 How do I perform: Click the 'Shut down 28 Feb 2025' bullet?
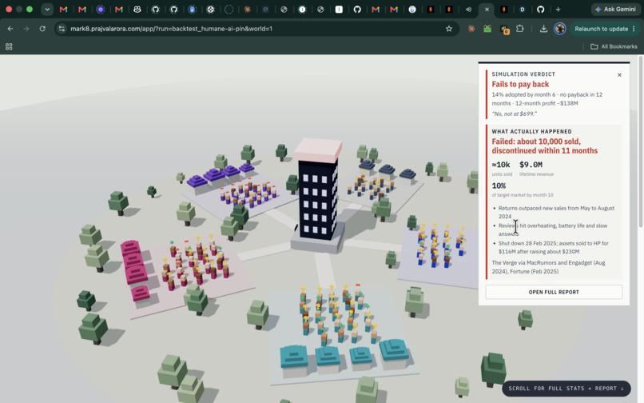click(553, 247)
